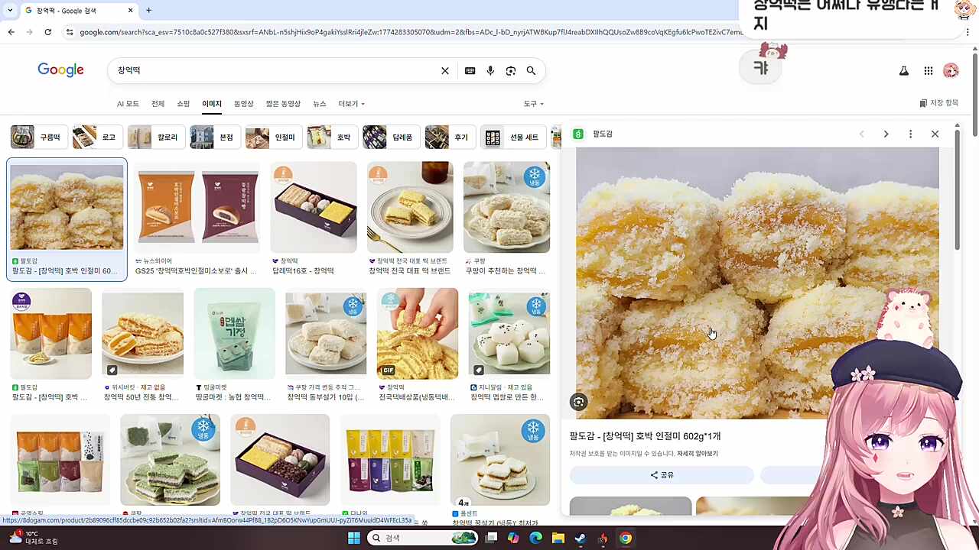The height and width of the screenshot is (550, 979).
Task: Switch to the 전체 results tab
Action: [158, 104]
